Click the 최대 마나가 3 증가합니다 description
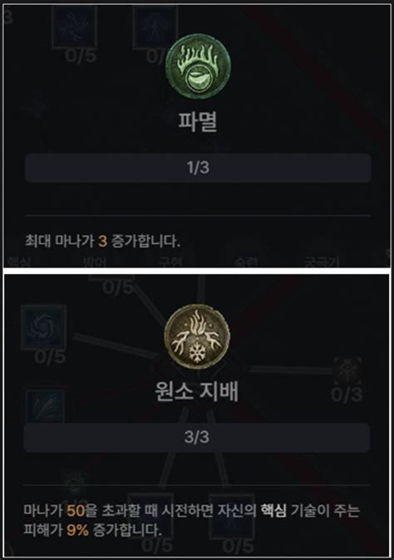 (102, 241)
